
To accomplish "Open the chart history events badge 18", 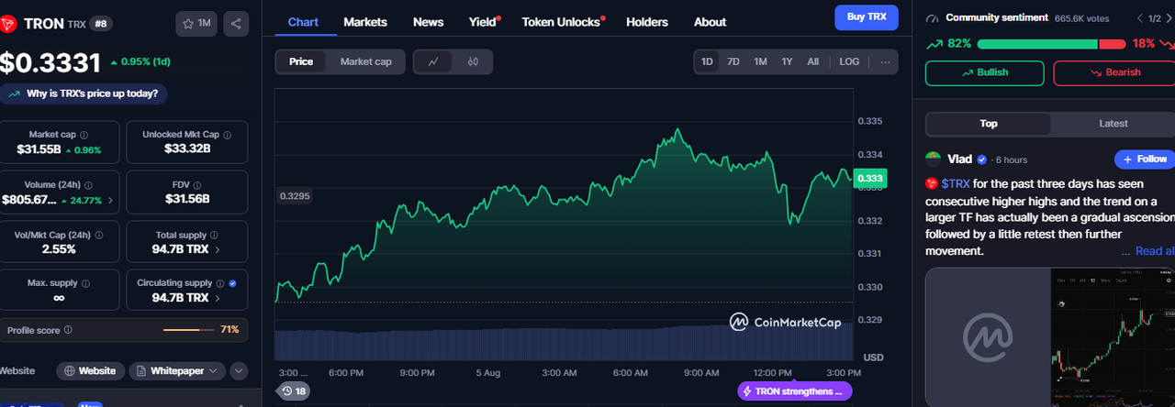I will pos(294,391).
